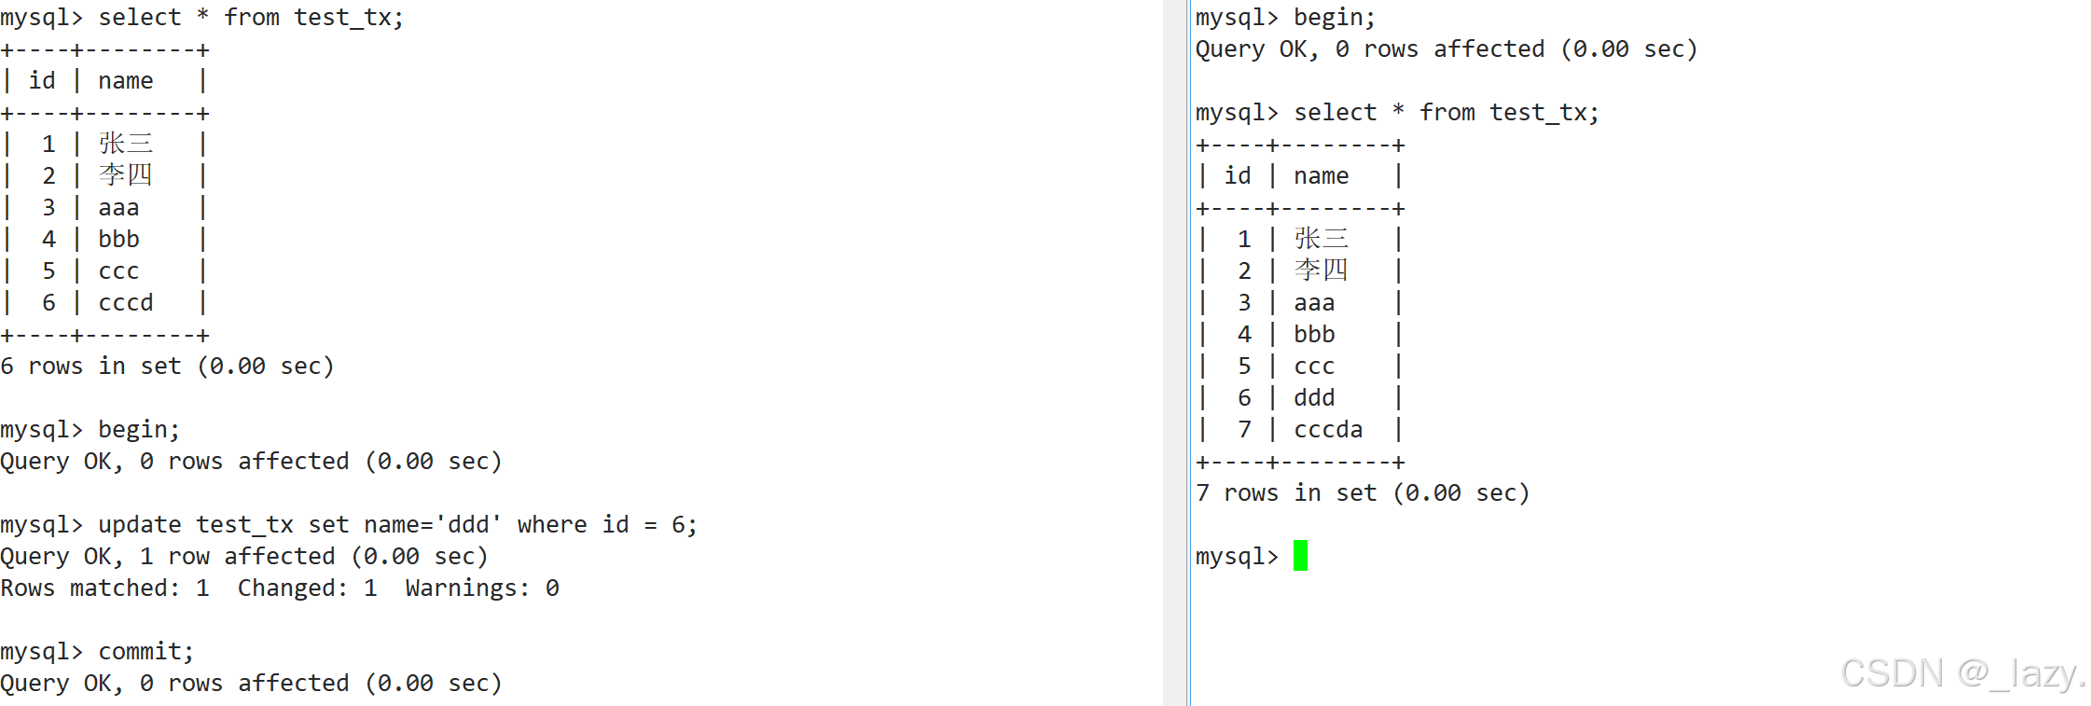
Task: Click the CSDN @_lazy. watermark text
Action: coord(1963,673)
